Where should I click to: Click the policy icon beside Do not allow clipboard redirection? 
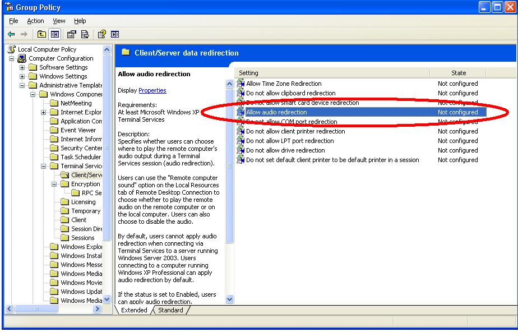(x=240, y=93)
